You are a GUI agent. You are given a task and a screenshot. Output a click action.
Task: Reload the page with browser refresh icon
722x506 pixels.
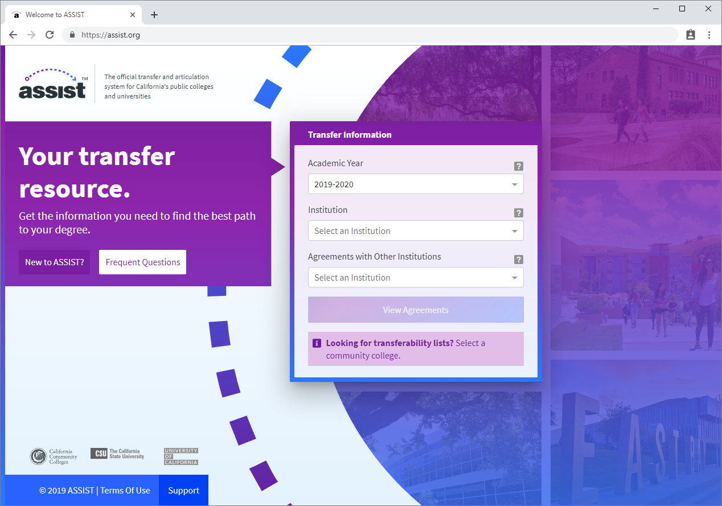point(50,35)
